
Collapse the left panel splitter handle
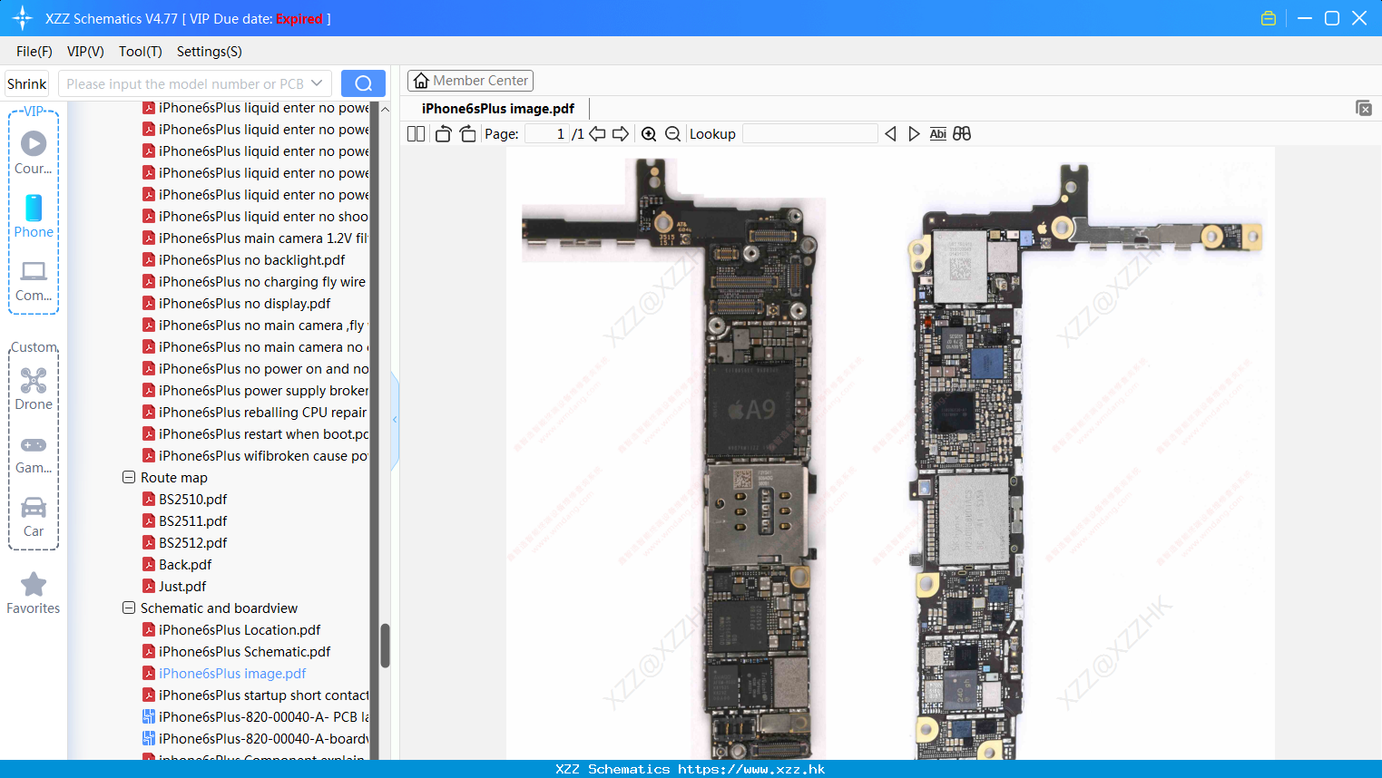[395, 420]
